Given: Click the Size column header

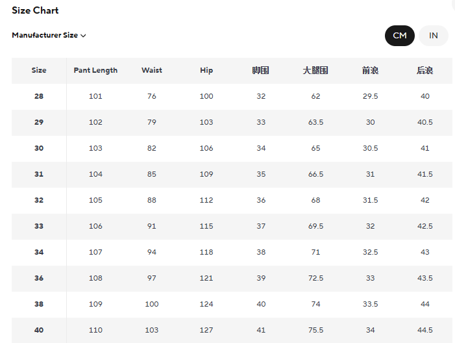Looking at the screenshot, I should click(39, 70).
